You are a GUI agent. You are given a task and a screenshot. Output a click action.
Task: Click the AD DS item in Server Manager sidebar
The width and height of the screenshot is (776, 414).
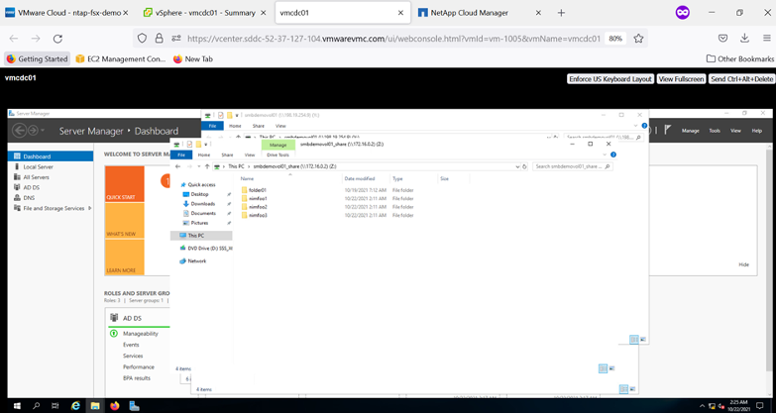click(32, 187)
